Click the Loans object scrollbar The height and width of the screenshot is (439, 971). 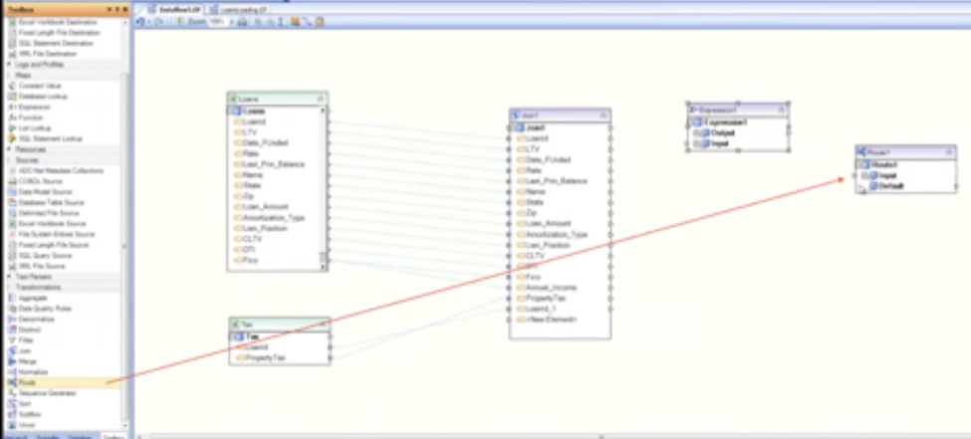click(x=323, y=184)
